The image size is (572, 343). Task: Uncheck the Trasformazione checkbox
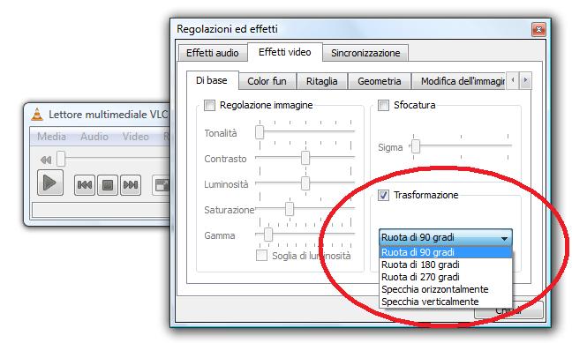pos(383,195)
